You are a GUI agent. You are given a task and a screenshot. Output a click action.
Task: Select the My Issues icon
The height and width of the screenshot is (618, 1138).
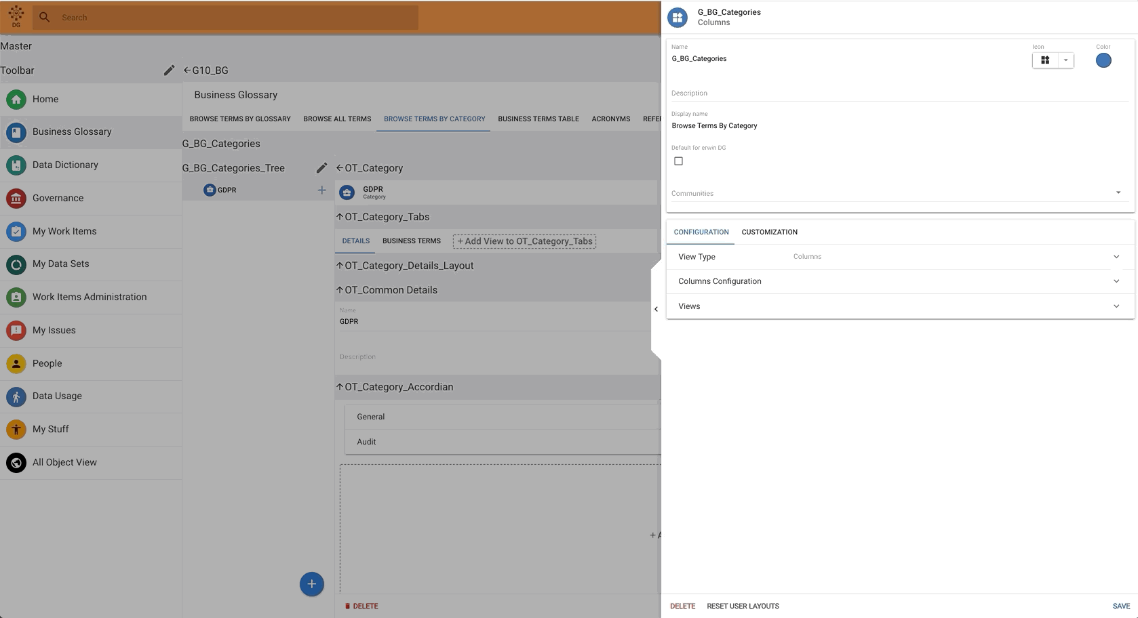click(x=16, y=330)
